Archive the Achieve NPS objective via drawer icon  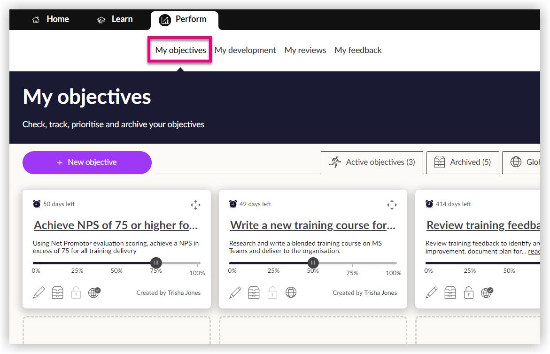(57, 292)
